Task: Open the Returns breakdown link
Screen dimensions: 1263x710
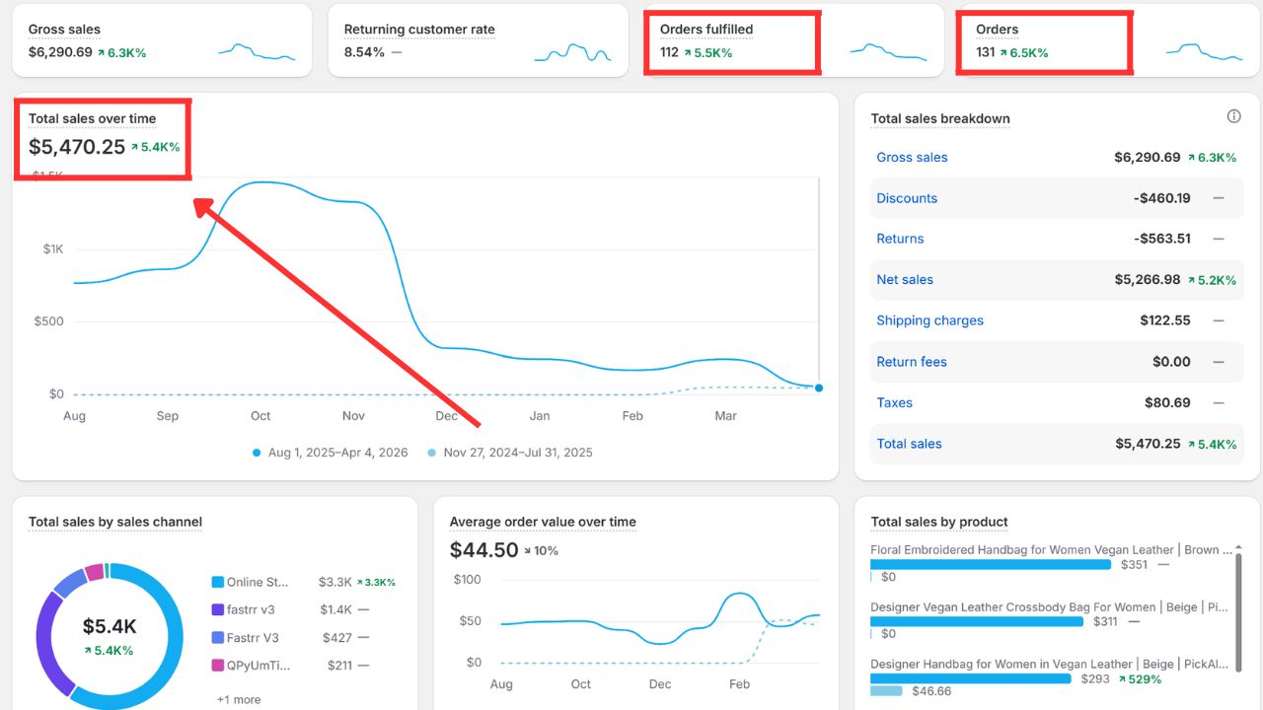Action: point(900,239)
